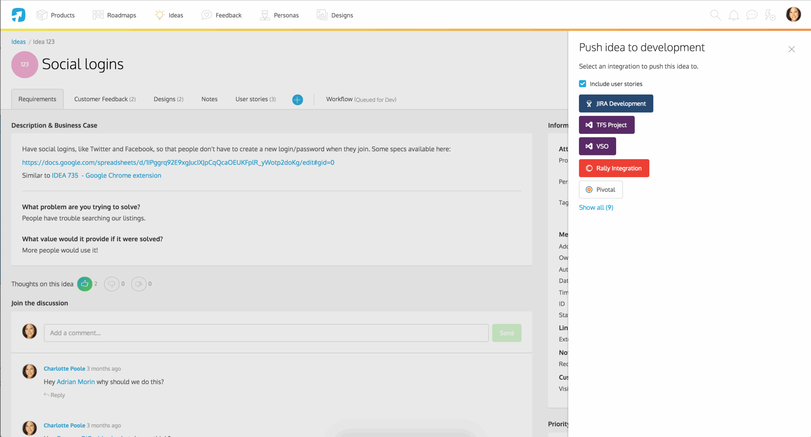Open the user profile avatar menu
This screenshot has height=437, width=811.
point(794,15)
